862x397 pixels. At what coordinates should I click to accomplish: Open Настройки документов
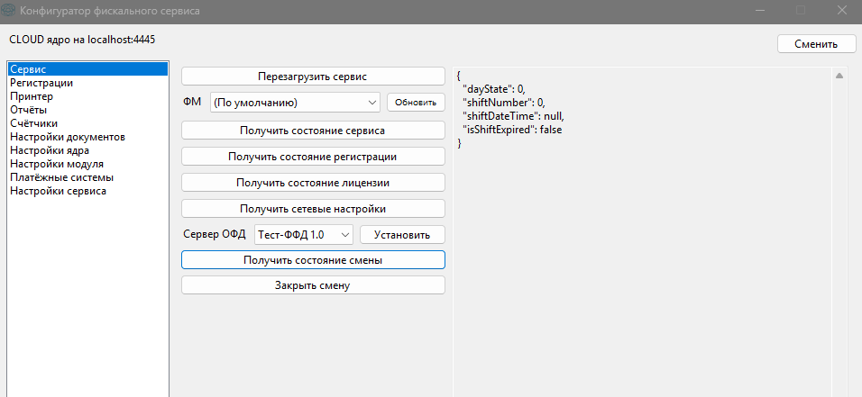point(88,137)
